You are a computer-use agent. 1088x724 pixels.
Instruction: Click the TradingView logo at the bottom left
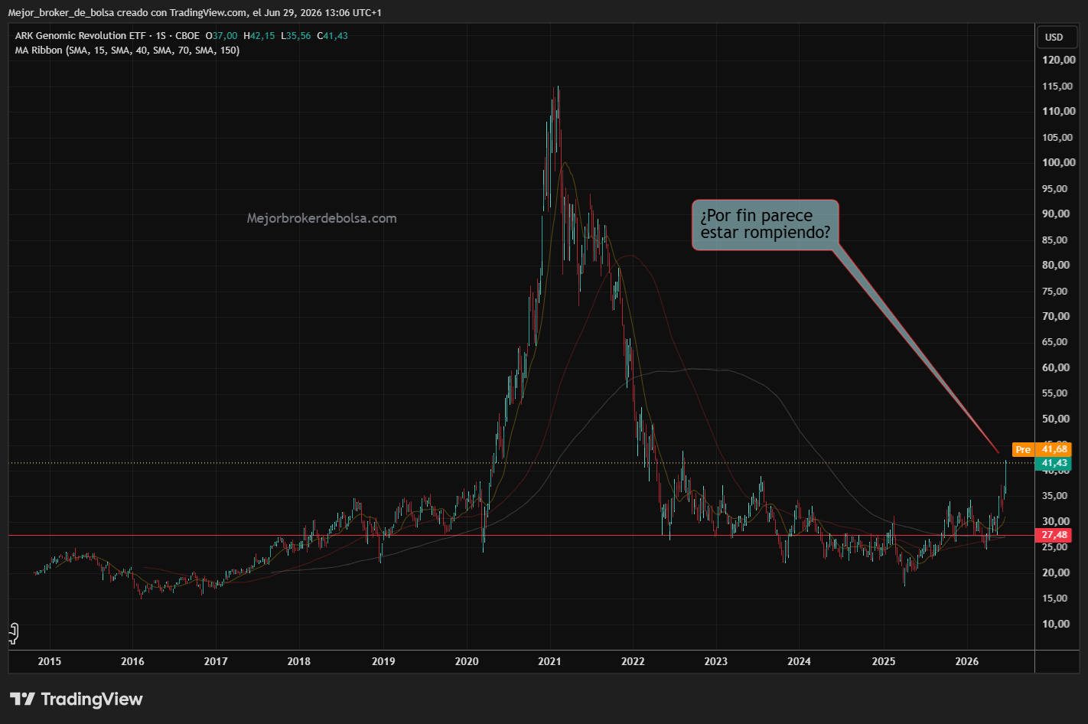click(77, 699)
